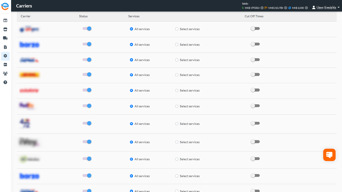
Task: Enable cut off times for orange-yellow logo carrier
Action: coord(255,74)
